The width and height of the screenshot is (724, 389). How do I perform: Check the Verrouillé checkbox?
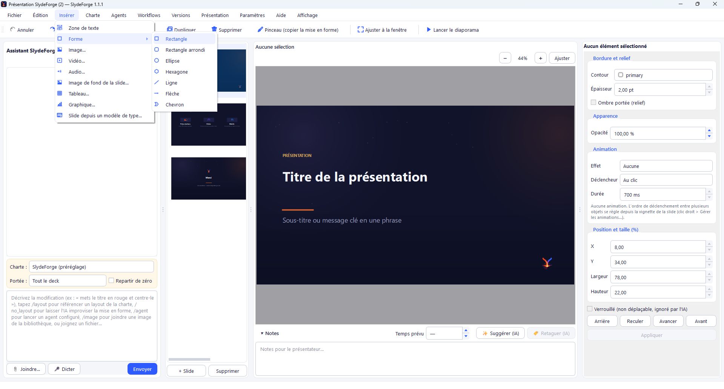tap(590, 309)
